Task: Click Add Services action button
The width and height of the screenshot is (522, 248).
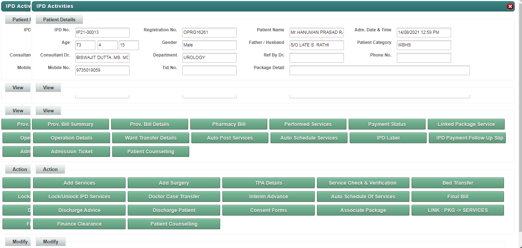Action: (x=79, y=183)
